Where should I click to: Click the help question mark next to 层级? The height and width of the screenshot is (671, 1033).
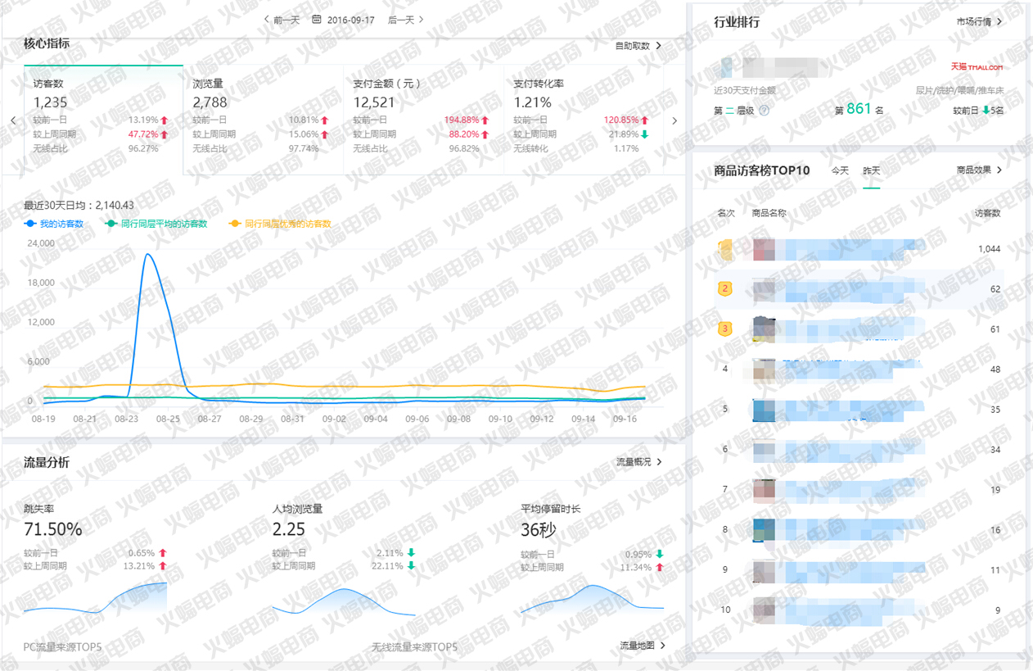pyautogui.click(x=765, y=110)
